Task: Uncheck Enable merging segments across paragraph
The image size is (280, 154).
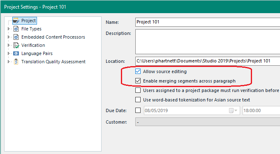Action: click(138, 81)
